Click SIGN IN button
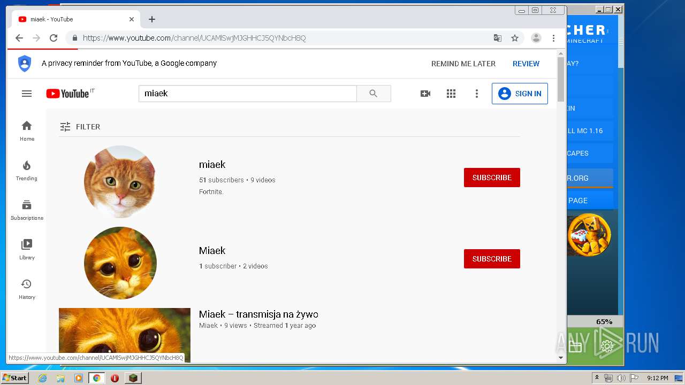This screenshot has height=385, width=685. (x=520, y=94)
